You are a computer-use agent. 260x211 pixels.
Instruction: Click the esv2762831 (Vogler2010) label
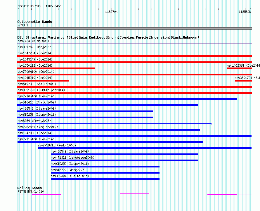click(38, 127)
